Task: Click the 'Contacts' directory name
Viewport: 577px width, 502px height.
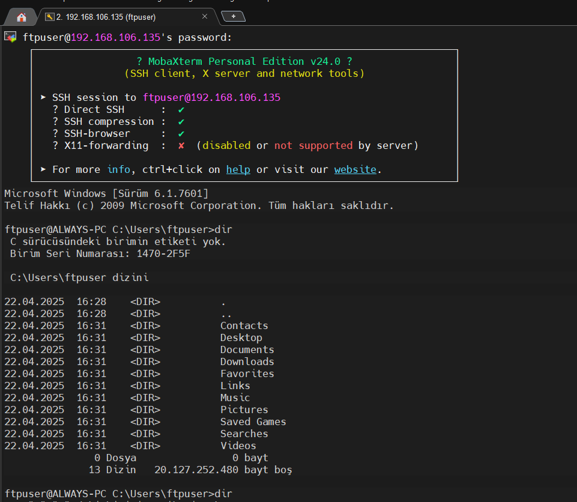Action: 244,325
